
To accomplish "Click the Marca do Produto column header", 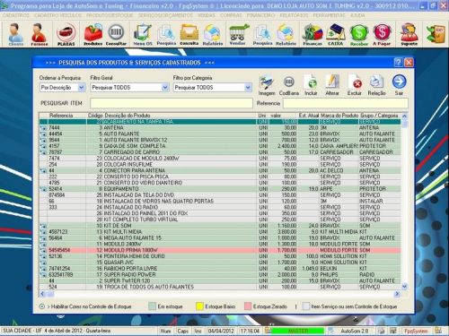I will (x=339, y=116).
